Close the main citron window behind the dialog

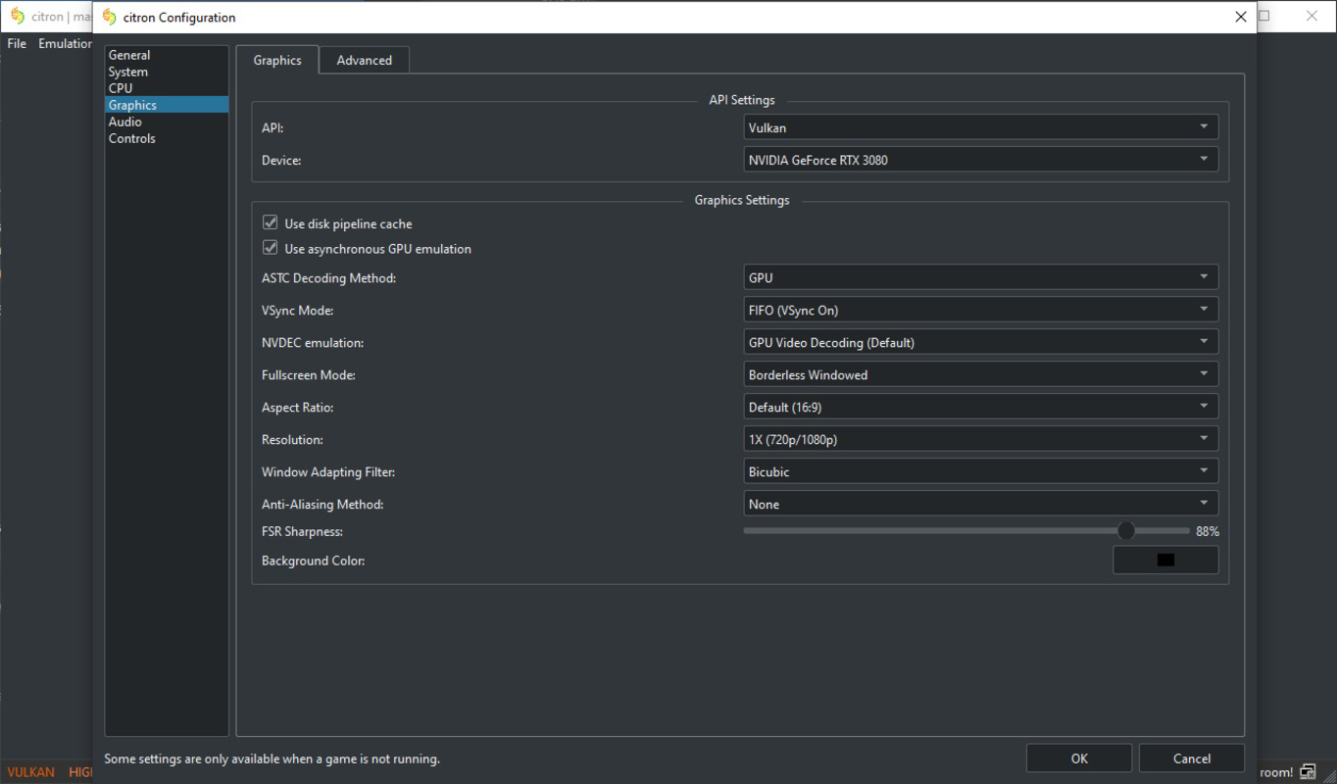[1312, 16]
